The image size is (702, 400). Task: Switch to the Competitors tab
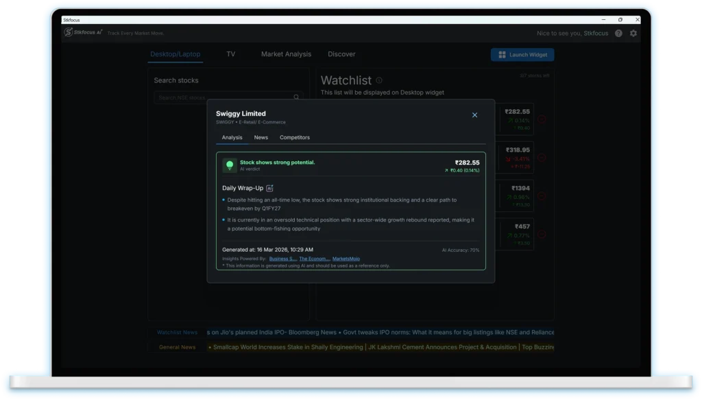(294, 137)
